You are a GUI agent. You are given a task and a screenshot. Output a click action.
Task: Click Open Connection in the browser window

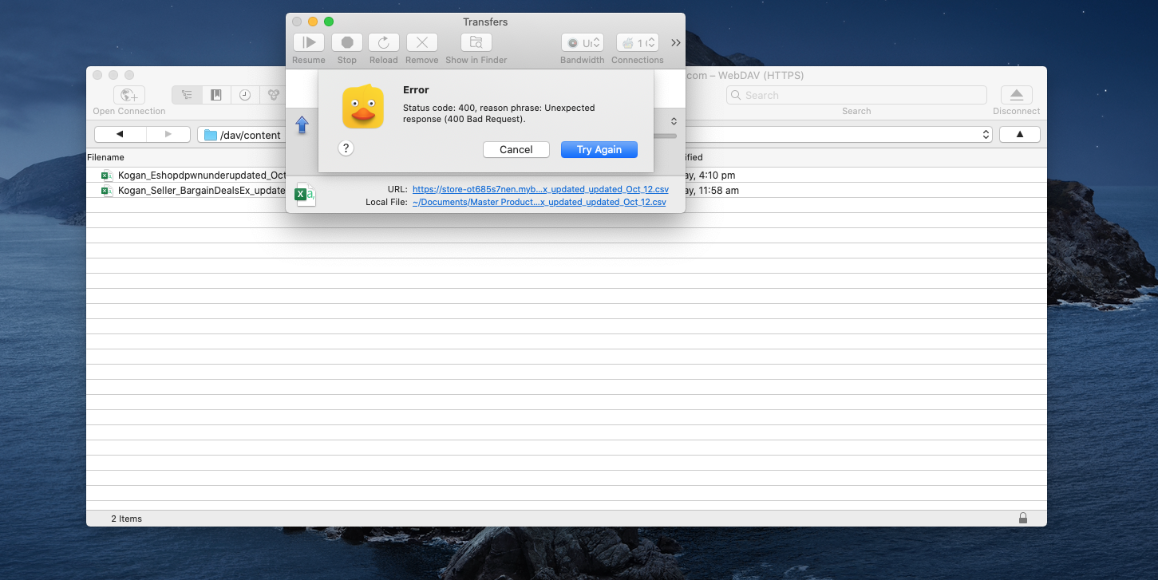tap(129, 95)
